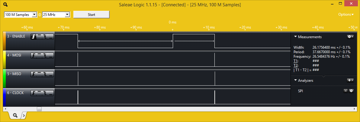The width and height of the screenshot is (360, 122).
Task: Click the blue CLOCK channel color bar
Action: point(4,97)
